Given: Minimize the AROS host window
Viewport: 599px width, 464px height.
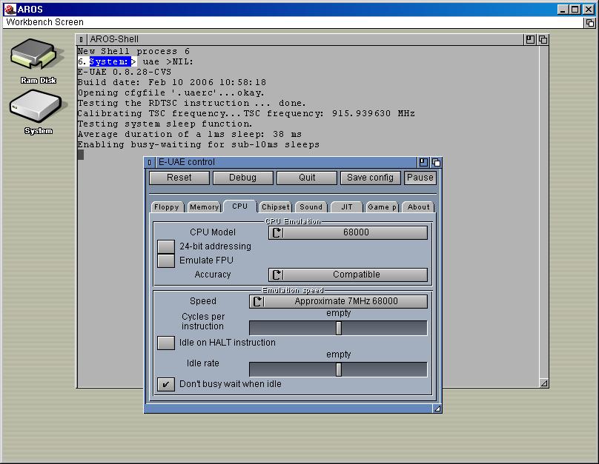Looking at the screenshot, I should pyautogui.click(x=563, y=9).
